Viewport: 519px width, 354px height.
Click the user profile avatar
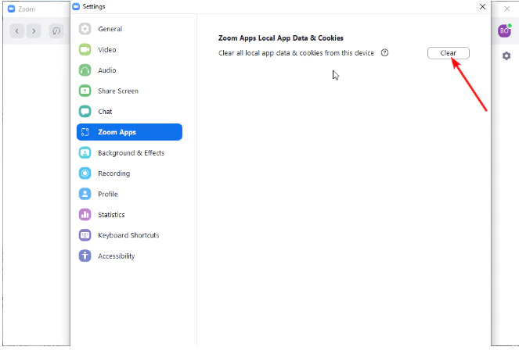504,30
